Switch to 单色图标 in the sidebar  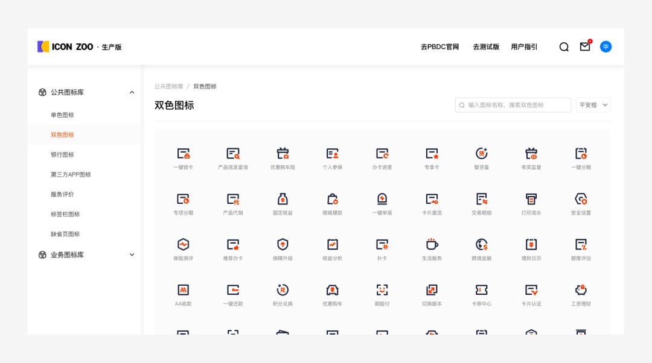62,115
